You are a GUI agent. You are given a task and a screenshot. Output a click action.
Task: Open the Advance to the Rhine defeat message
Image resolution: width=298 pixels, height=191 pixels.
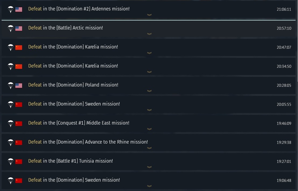[88, 142]
